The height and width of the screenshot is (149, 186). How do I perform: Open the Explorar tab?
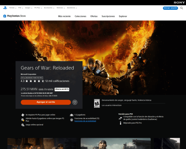pos(123,16)
